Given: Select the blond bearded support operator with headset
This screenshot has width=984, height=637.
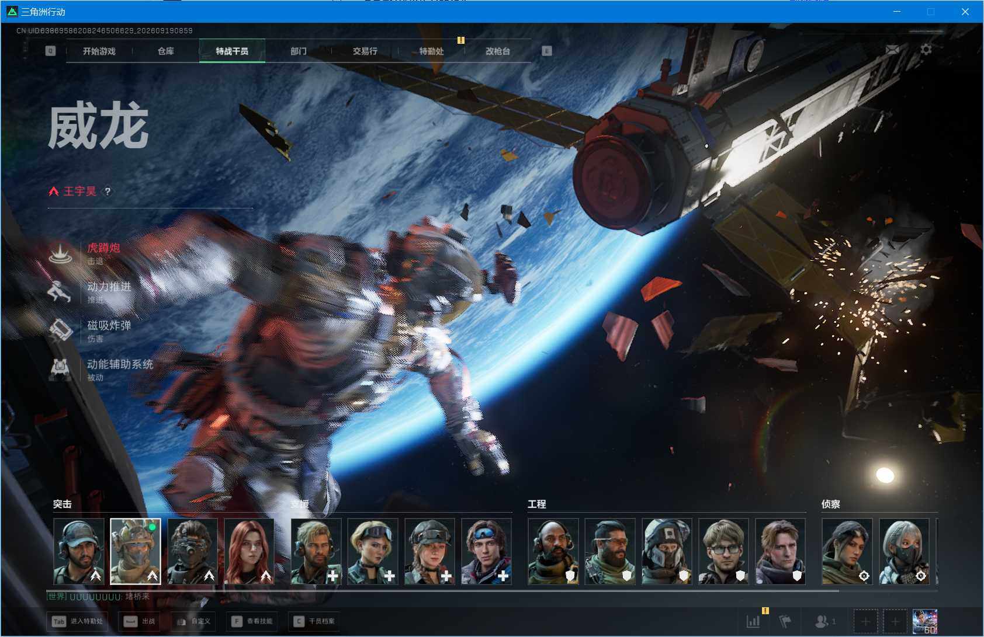Looking at the screenshot, I should click(316, 551).
